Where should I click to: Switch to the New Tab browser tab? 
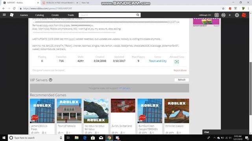[x=85, y=3]
